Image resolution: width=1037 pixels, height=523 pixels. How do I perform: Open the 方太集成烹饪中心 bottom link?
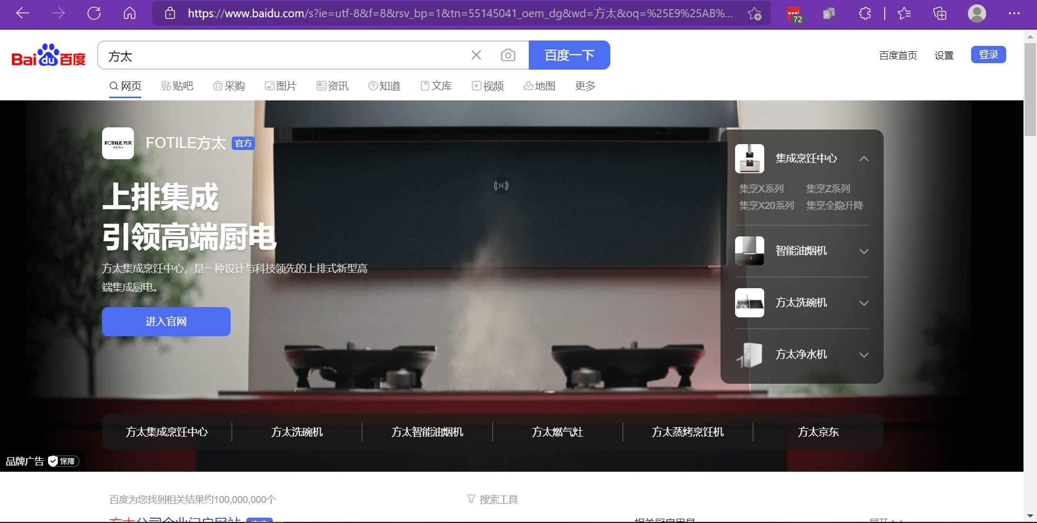click(x=167, y=432)
